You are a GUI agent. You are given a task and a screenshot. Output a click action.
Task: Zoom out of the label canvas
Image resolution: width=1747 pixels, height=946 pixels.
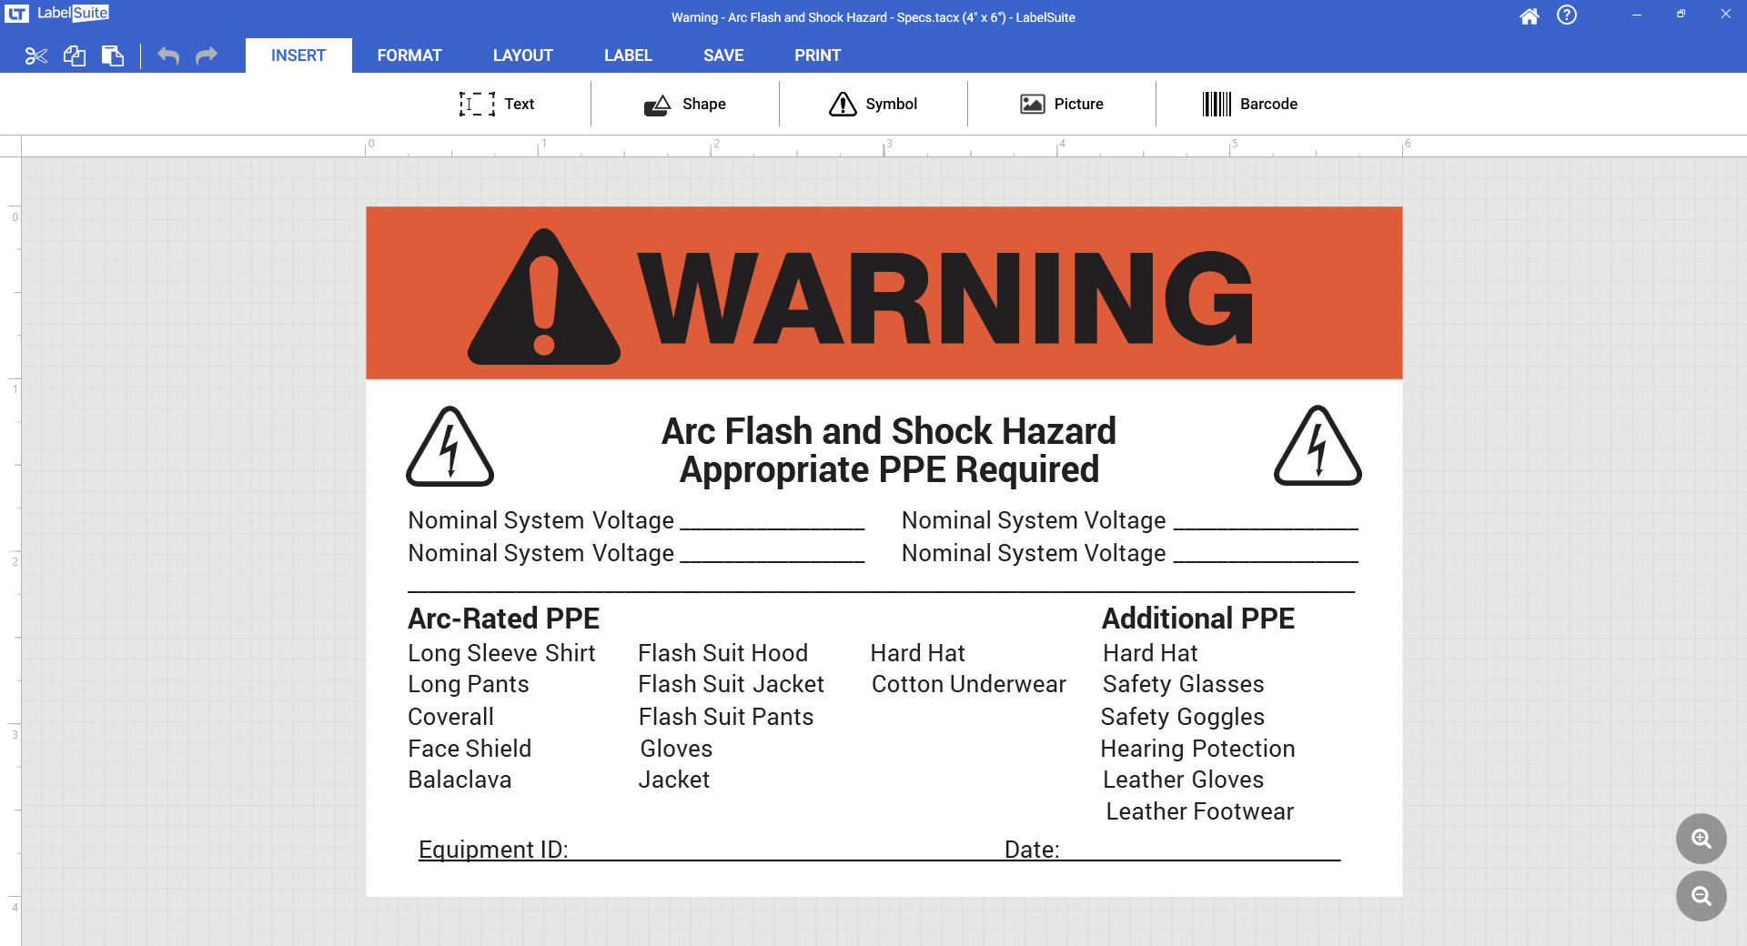point(1702,896)
